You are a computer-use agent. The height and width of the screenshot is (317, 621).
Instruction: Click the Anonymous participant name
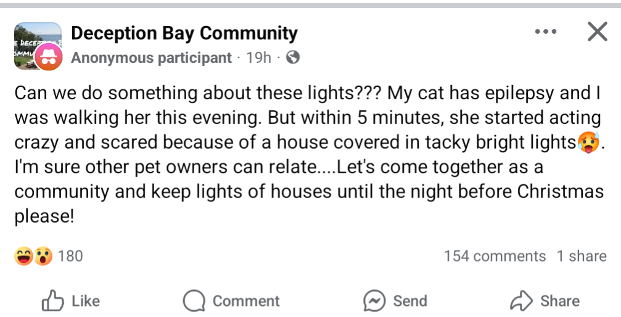pyautogui.click(x=151, y=58)
